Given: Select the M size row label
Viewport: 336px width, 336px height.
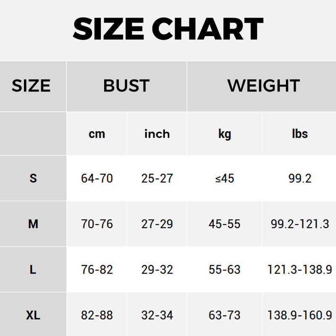Looking at the screenshot, I should pos(33,224).
